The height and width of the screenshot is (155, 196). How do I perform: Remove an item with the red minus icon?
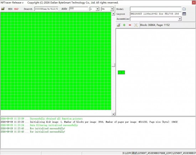(x=130, y=25)
